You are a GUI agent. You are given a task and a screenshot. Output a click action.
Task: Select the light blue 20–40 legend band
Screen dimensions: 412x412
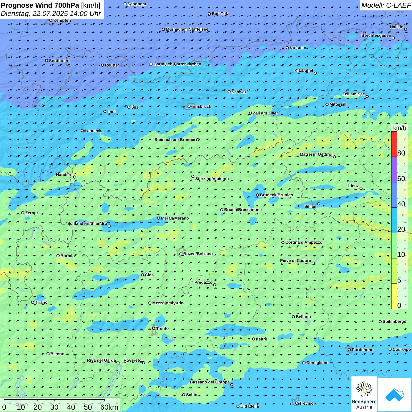pos(394,220)
